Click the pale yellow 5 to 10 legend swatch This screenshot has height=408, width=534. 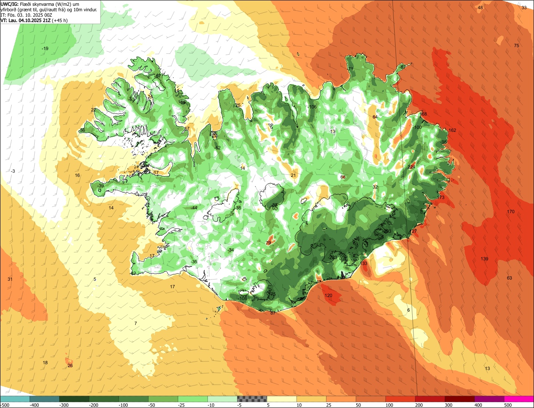tap(282, 398)
